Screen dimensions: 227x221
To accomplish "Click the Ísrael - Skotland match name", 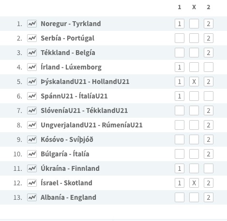I will point(66,183).
